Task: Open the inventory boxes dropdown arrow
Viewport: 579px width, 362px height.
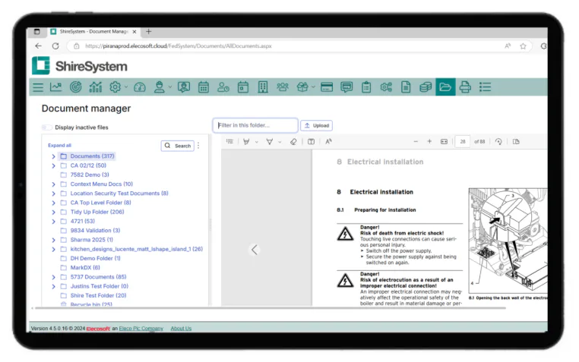Action: coord(313,87)
